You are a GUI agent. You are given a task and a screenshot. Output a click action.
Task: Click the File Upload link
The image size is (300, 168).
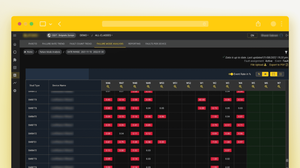pyautogui.click(x=258, y=65)
